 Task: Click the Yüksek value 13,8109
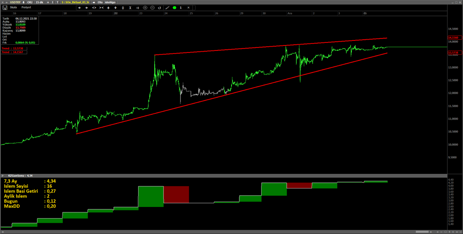click(x=21, y=25)
